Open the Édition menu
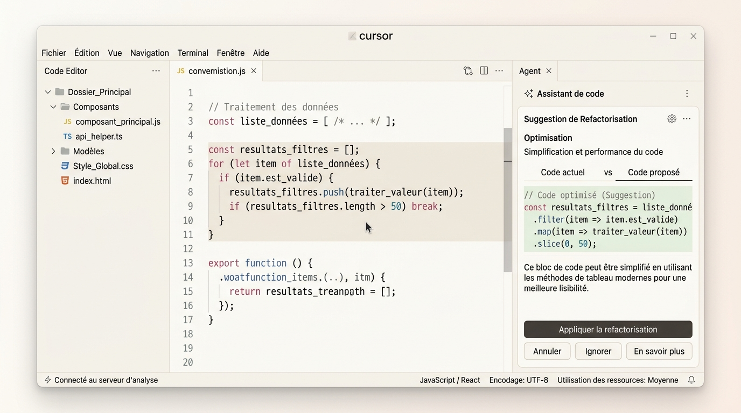The image size is (741, 413). pyautogui.click(x=87, y=53)
